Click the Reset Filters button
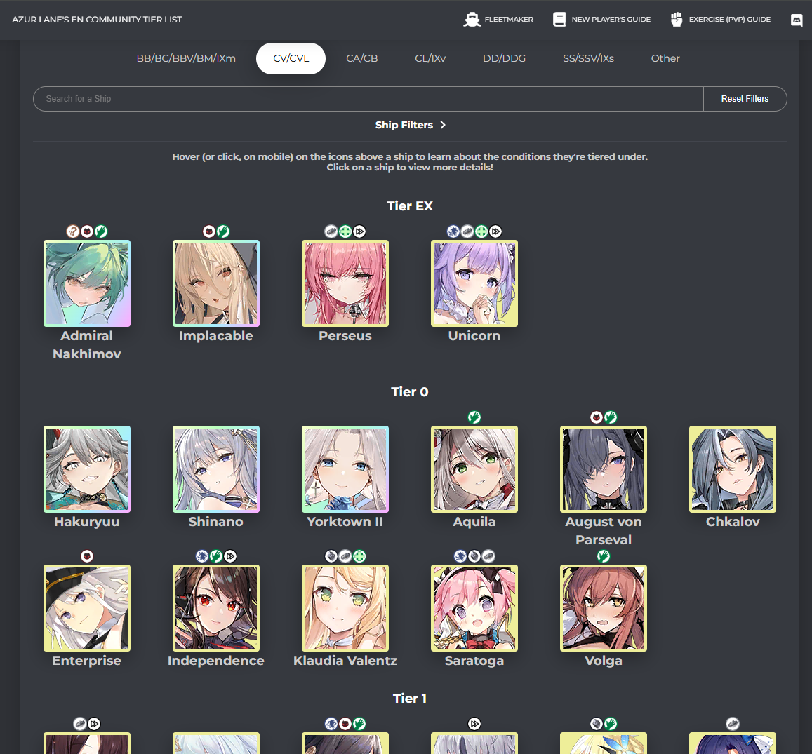812x754 pixels. tap(745, 99)
